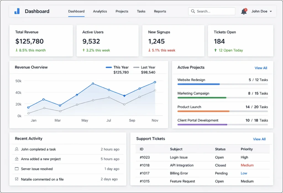Expand the John Doe account dropdown

271,12
